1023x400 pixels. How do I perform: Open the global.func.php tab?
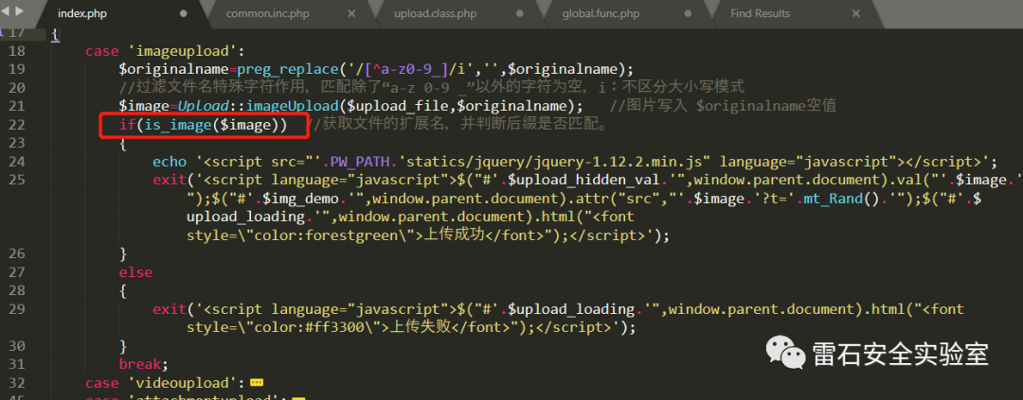click(x=600, y=13)
